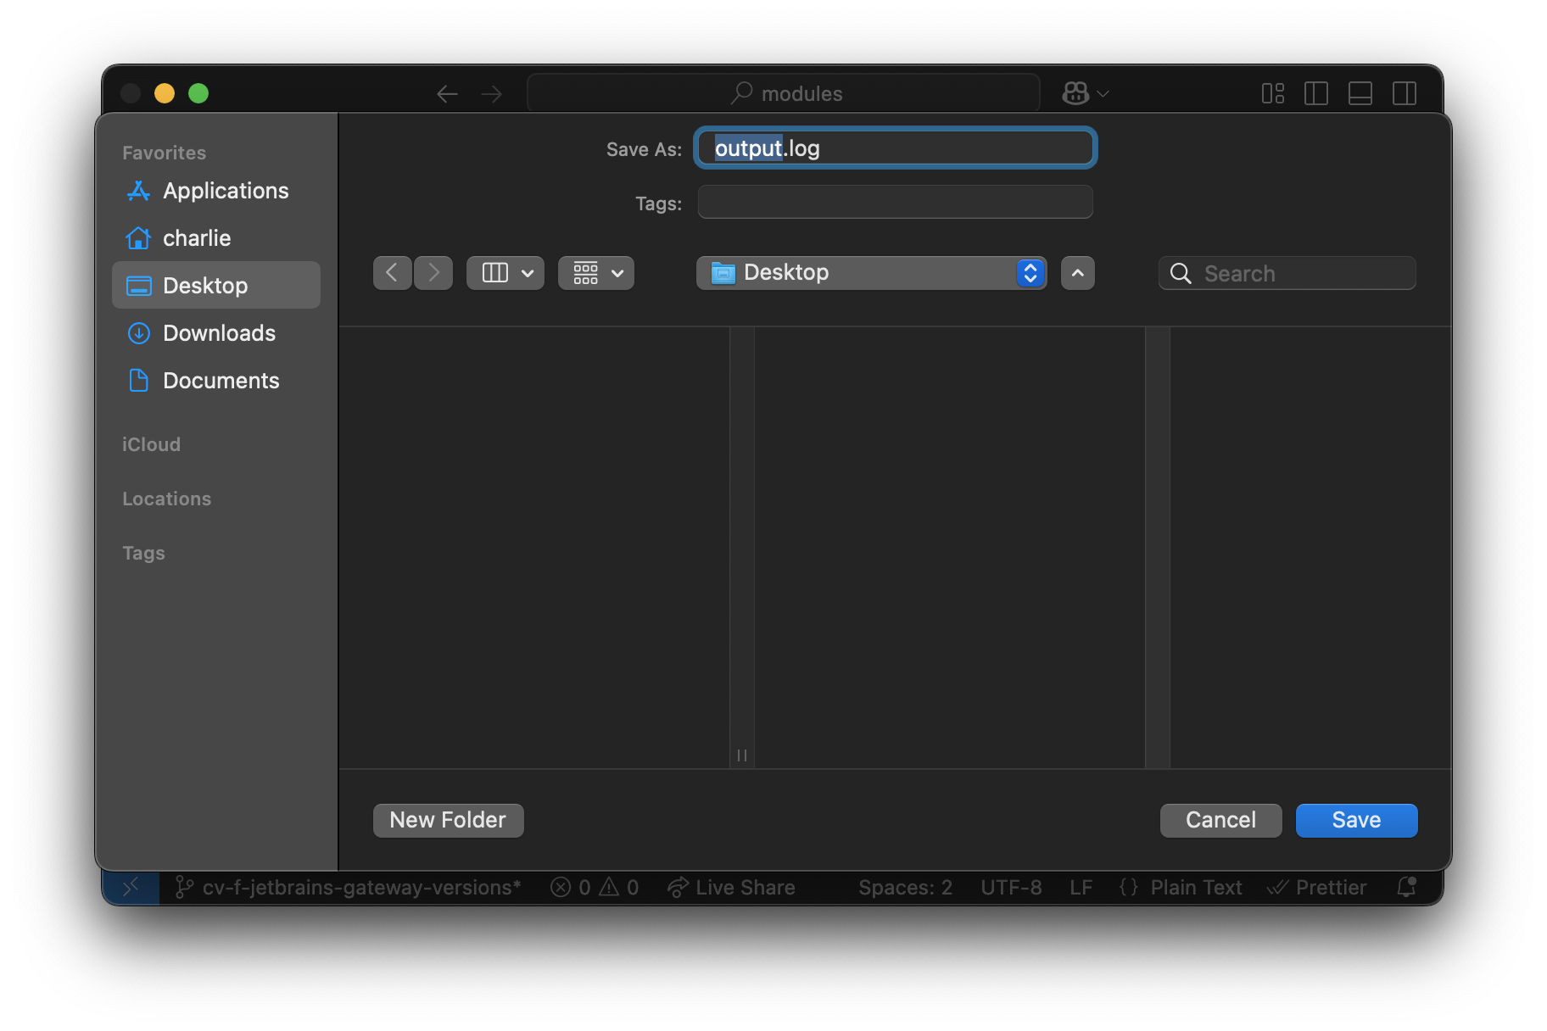Screen dimensions: 1547x1031
Task: Open the column view mode dropdown
Action: [505, 273]
